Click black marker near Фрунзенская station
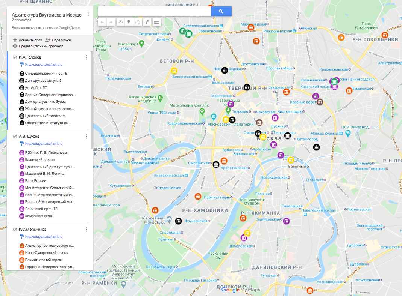The height and width of the screenshot is (296, 402). tap(179, 221)
